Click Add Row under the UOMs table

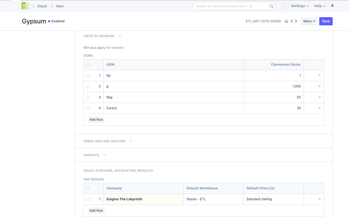[x=96, y=120]
